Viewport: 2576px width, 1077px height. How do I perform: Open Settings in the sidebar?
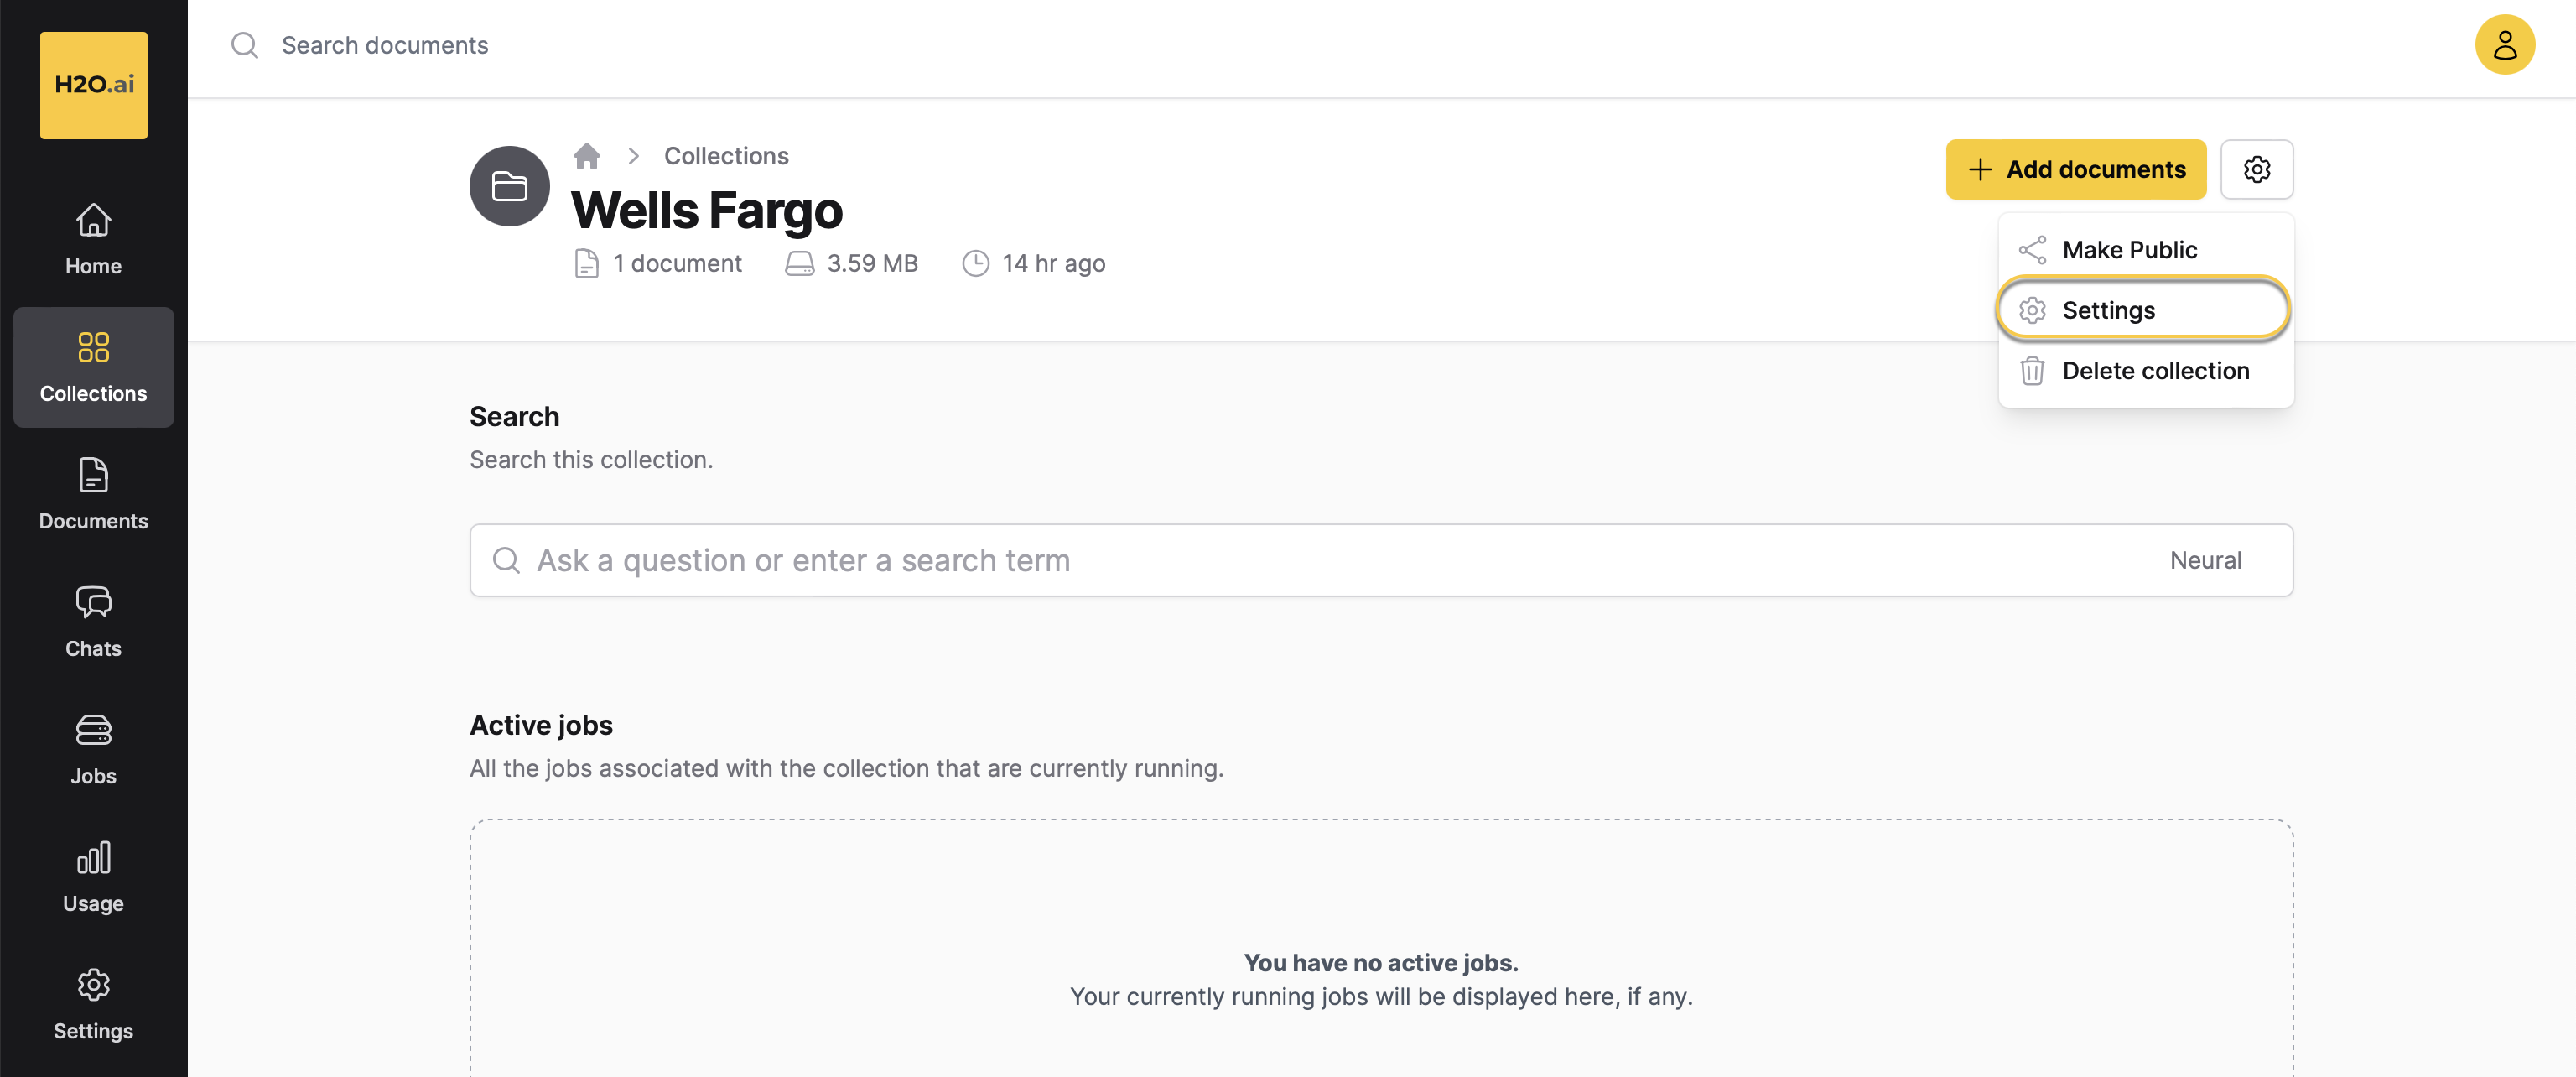tap(93, 1004)
